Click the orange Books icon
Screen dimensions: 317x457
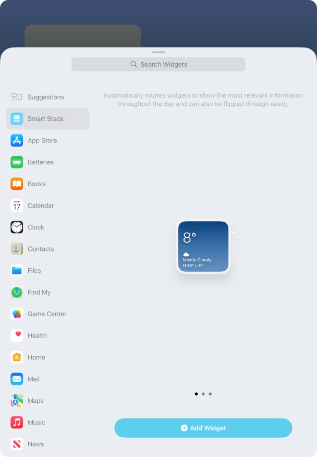[x=17, y=184]
